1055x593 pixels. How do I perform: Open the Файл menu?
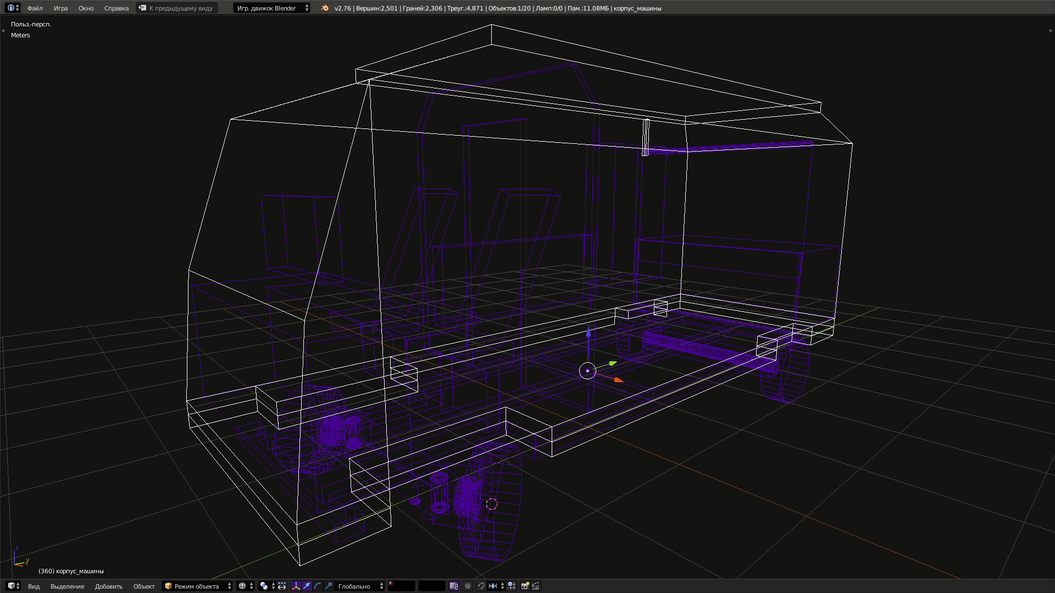(x=34, y=8)
